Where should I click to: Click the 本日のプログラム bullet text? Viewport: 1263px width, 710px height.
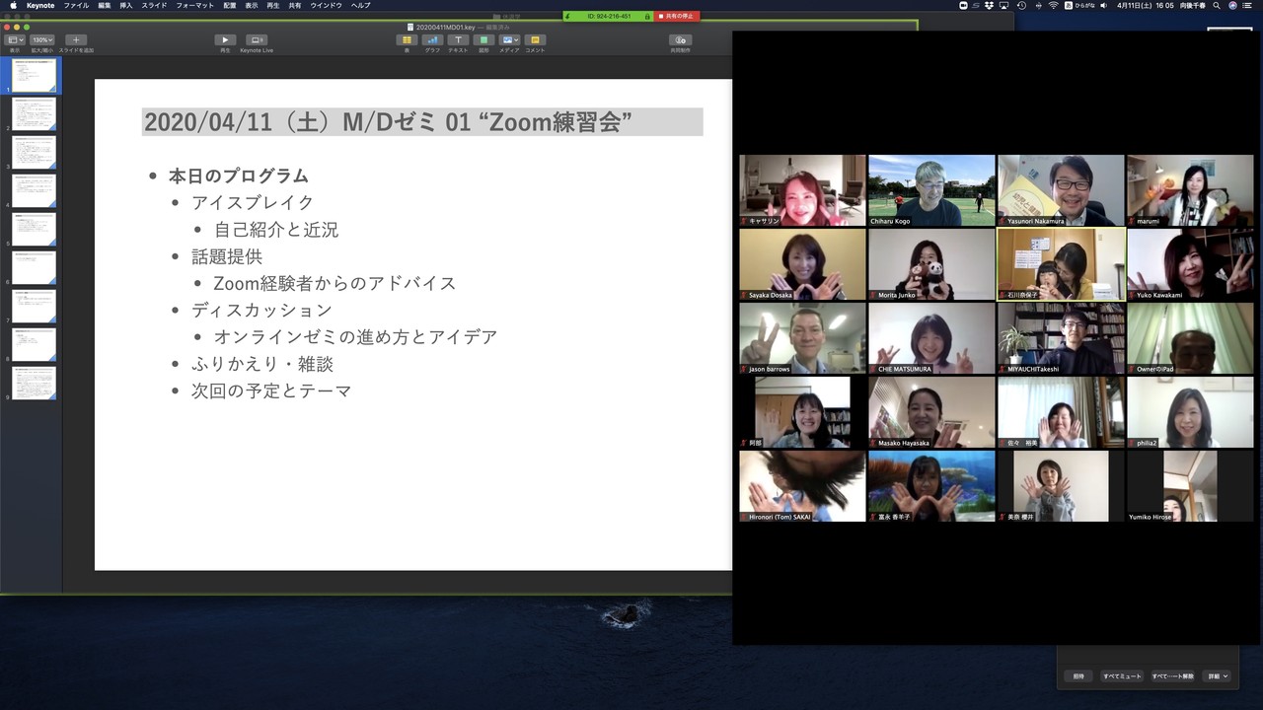pos(239,177)
